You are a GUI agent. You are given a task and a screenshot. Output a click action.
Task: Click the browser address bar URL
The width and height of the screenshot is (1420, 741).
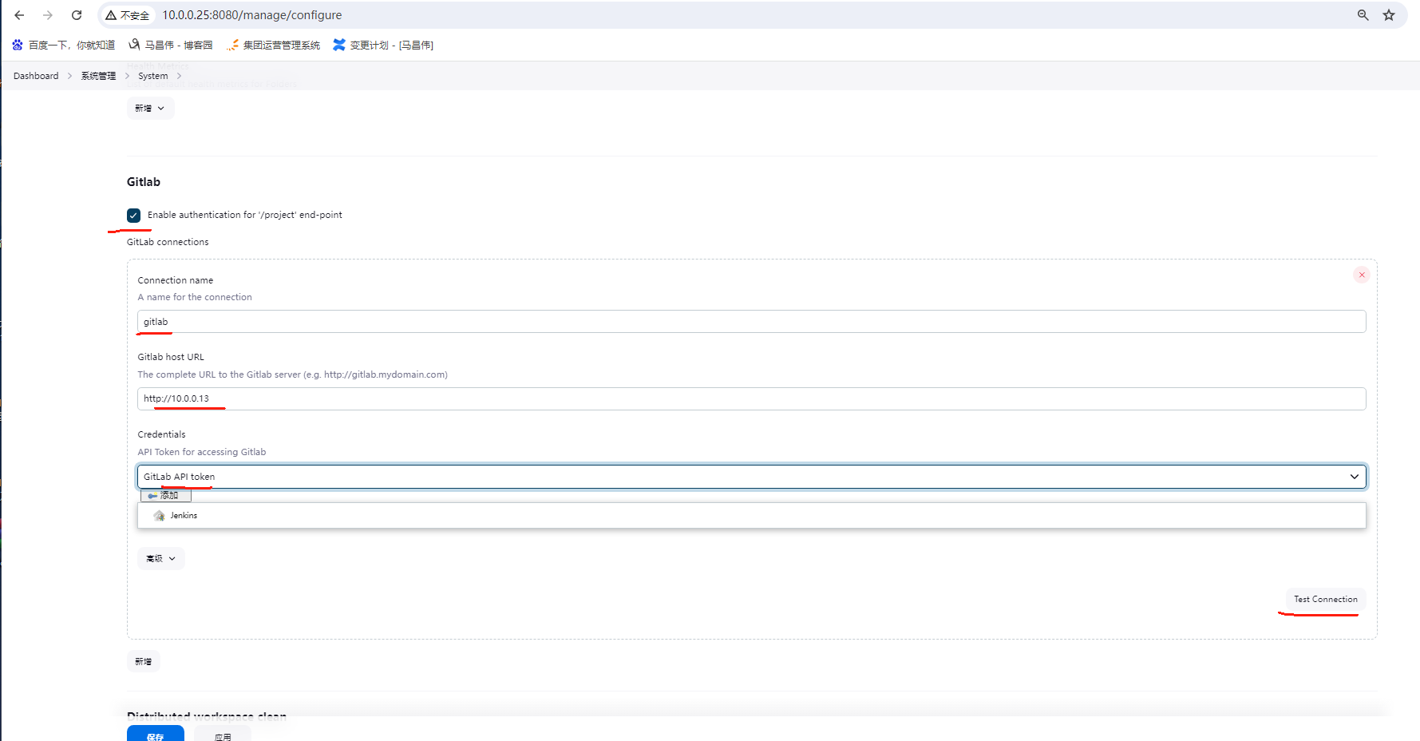(x=252, y=15)
